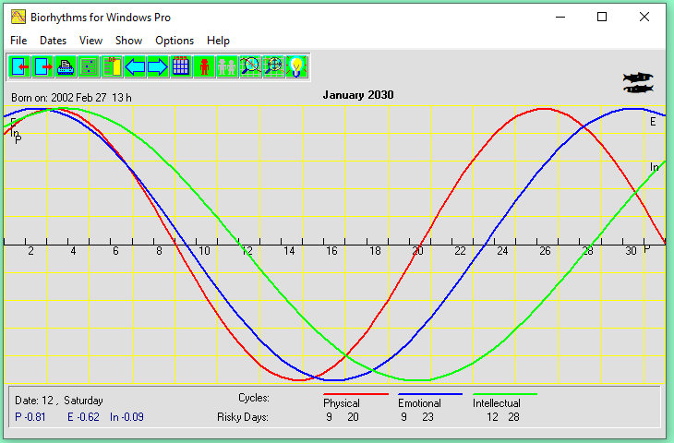Expand the View menu
674x443 pixels.
(x=90, y=41)
